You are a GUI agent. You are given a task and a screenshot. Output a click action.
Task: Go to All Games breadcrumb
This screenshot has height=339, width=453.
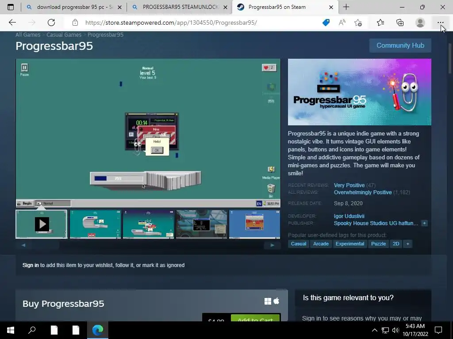(x=28, y=34)
